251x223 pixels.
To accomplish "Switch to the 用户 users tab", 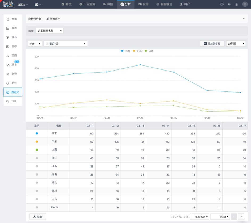I will click(185, 4).
